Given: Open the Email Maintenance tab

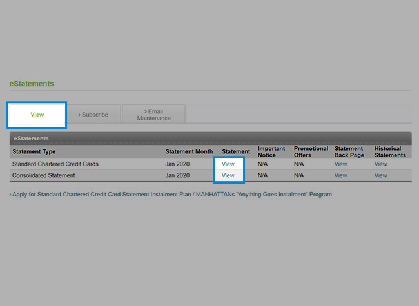Looking at the screenshot, I should (x=153, y=115).
